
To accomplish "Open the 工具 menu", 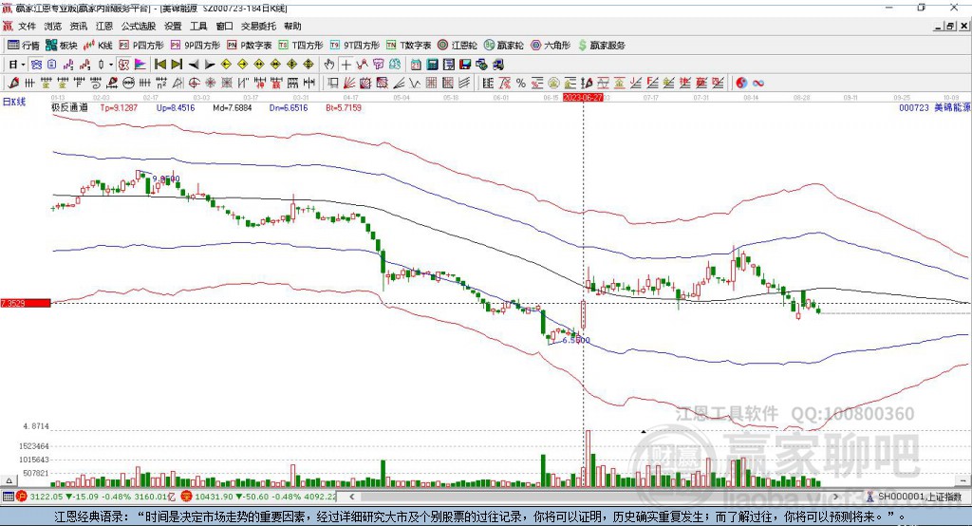I will click(198, 26).
